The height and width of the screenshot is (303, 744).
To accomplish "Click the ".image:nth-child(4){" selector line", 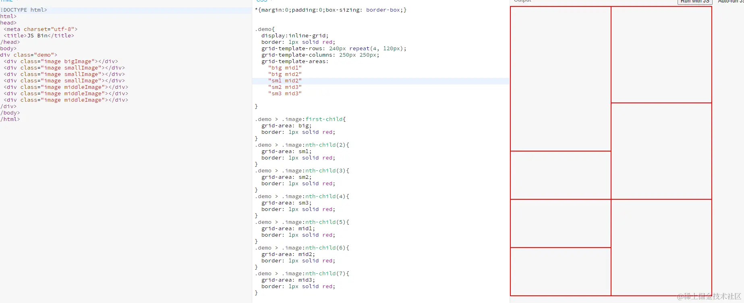I will 302,197.
